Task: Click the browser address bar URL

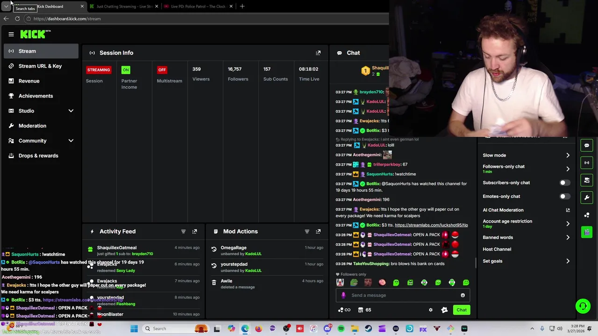Action: pos(67,19)
